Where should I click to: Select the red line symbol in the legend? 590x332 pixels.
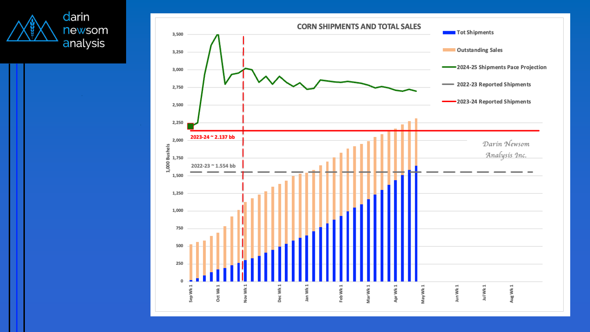pos(449,102)
